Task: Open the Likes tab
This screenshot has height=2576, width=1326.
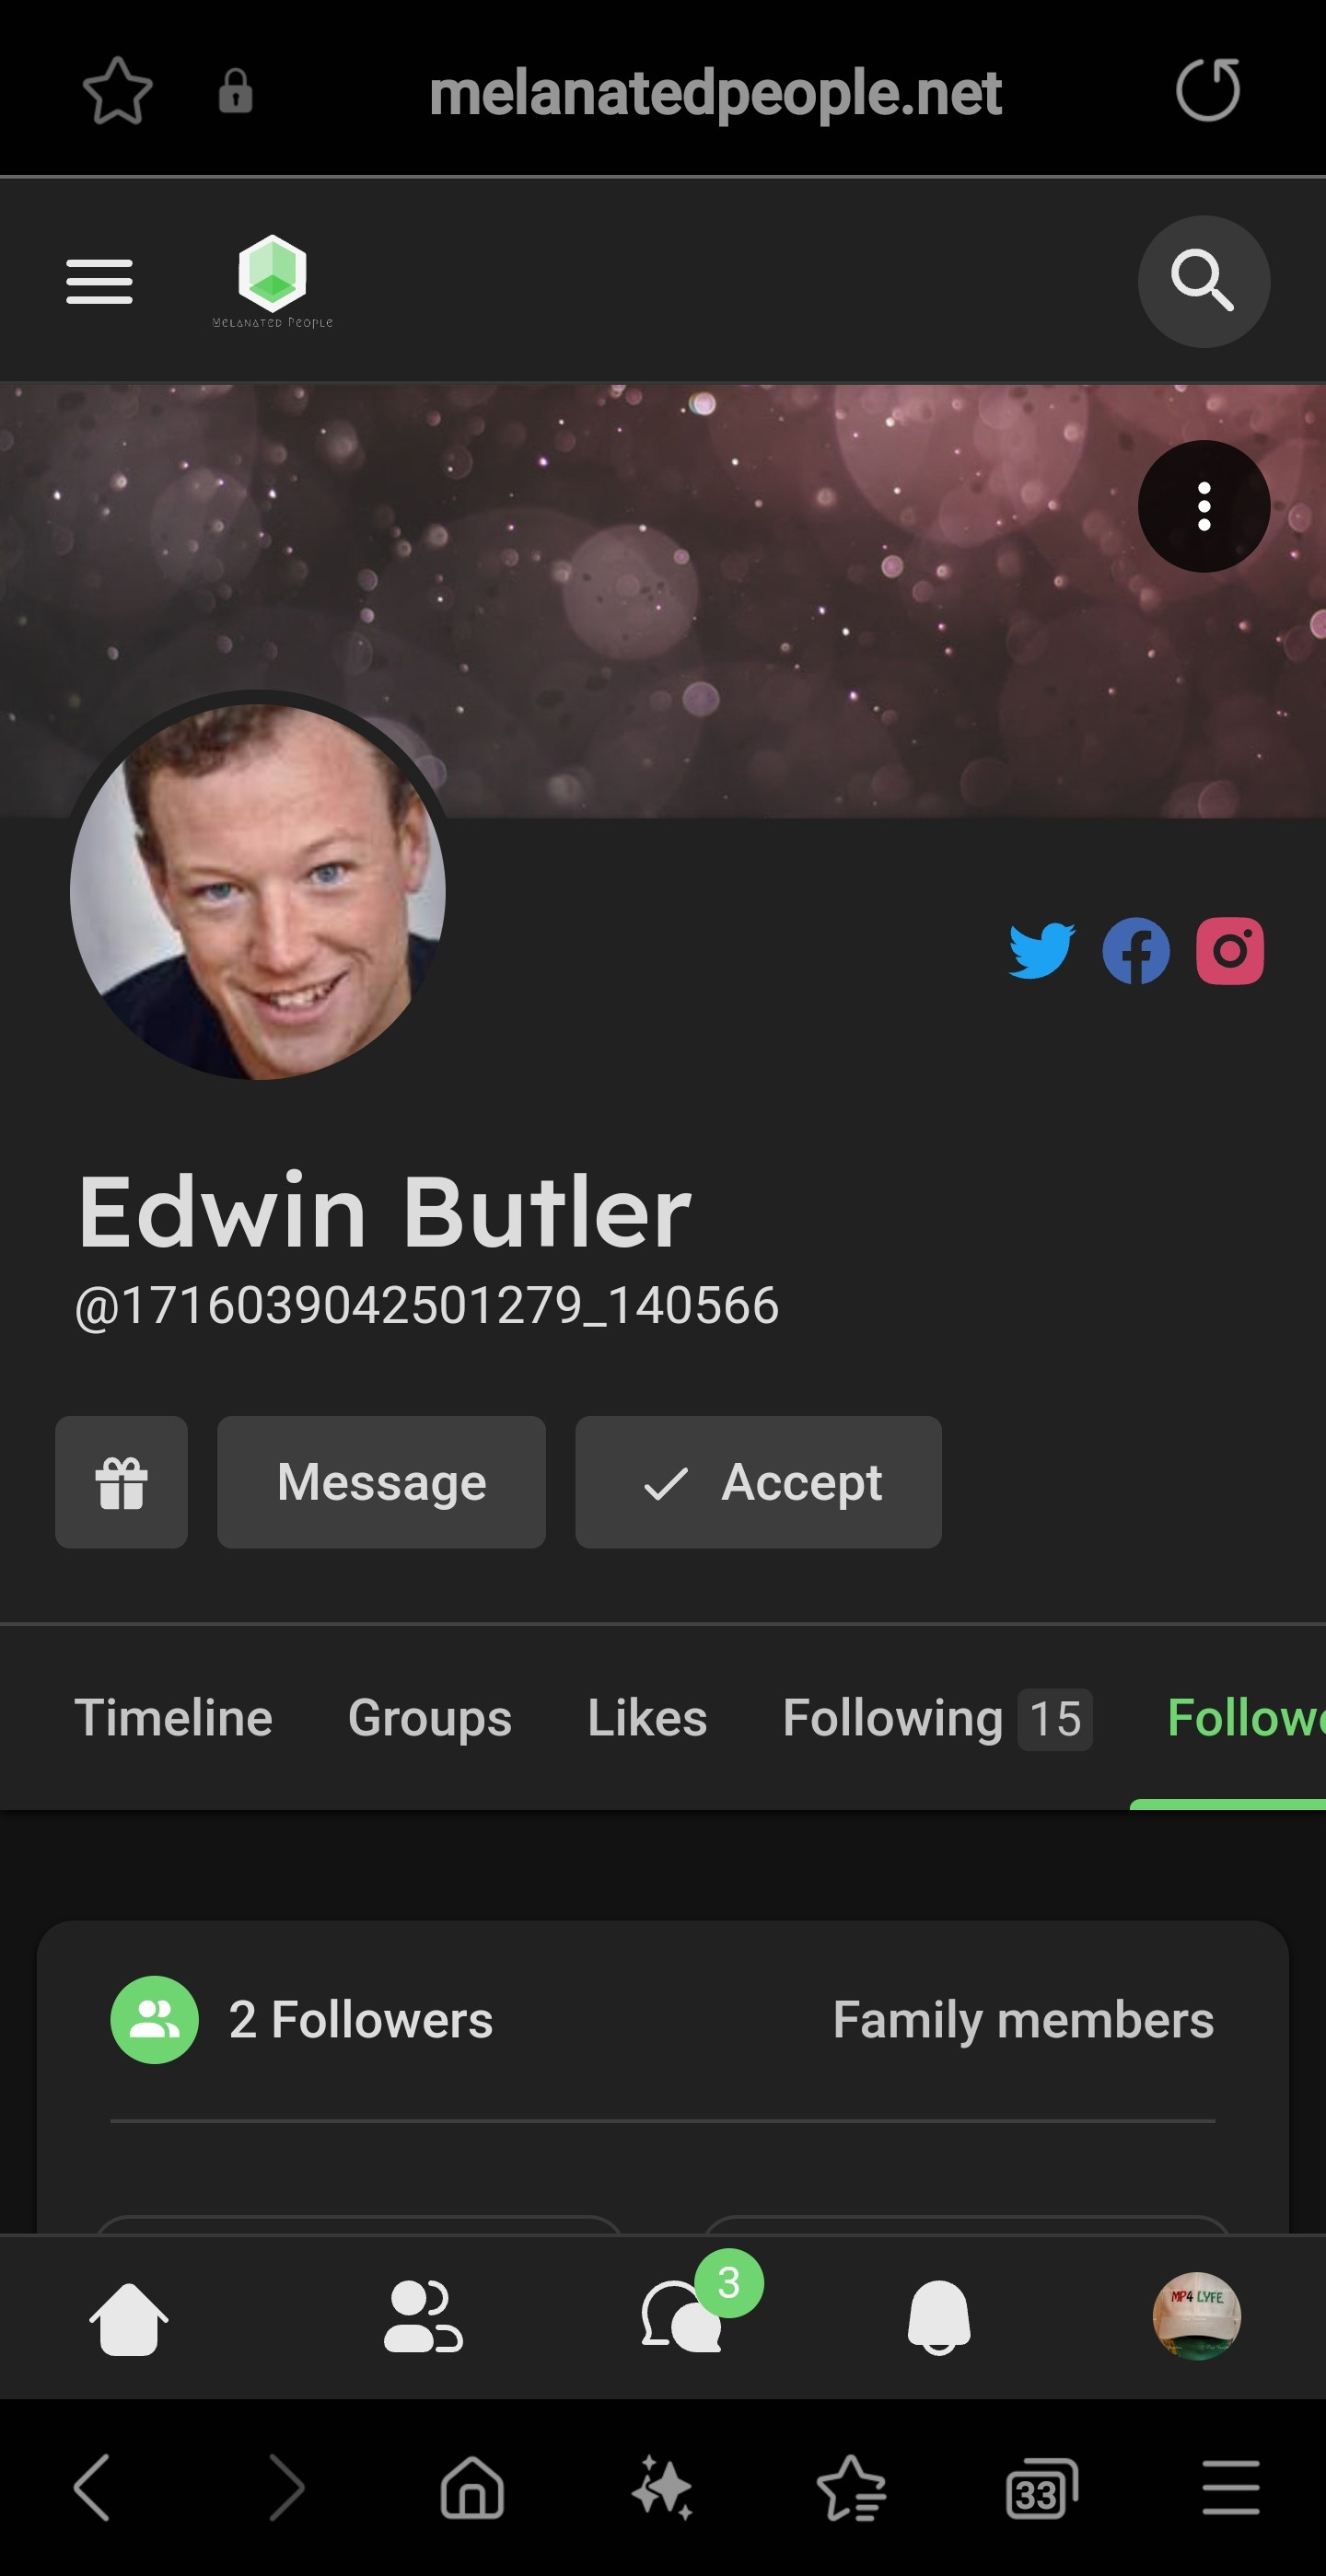Action: click(647, 1717)
